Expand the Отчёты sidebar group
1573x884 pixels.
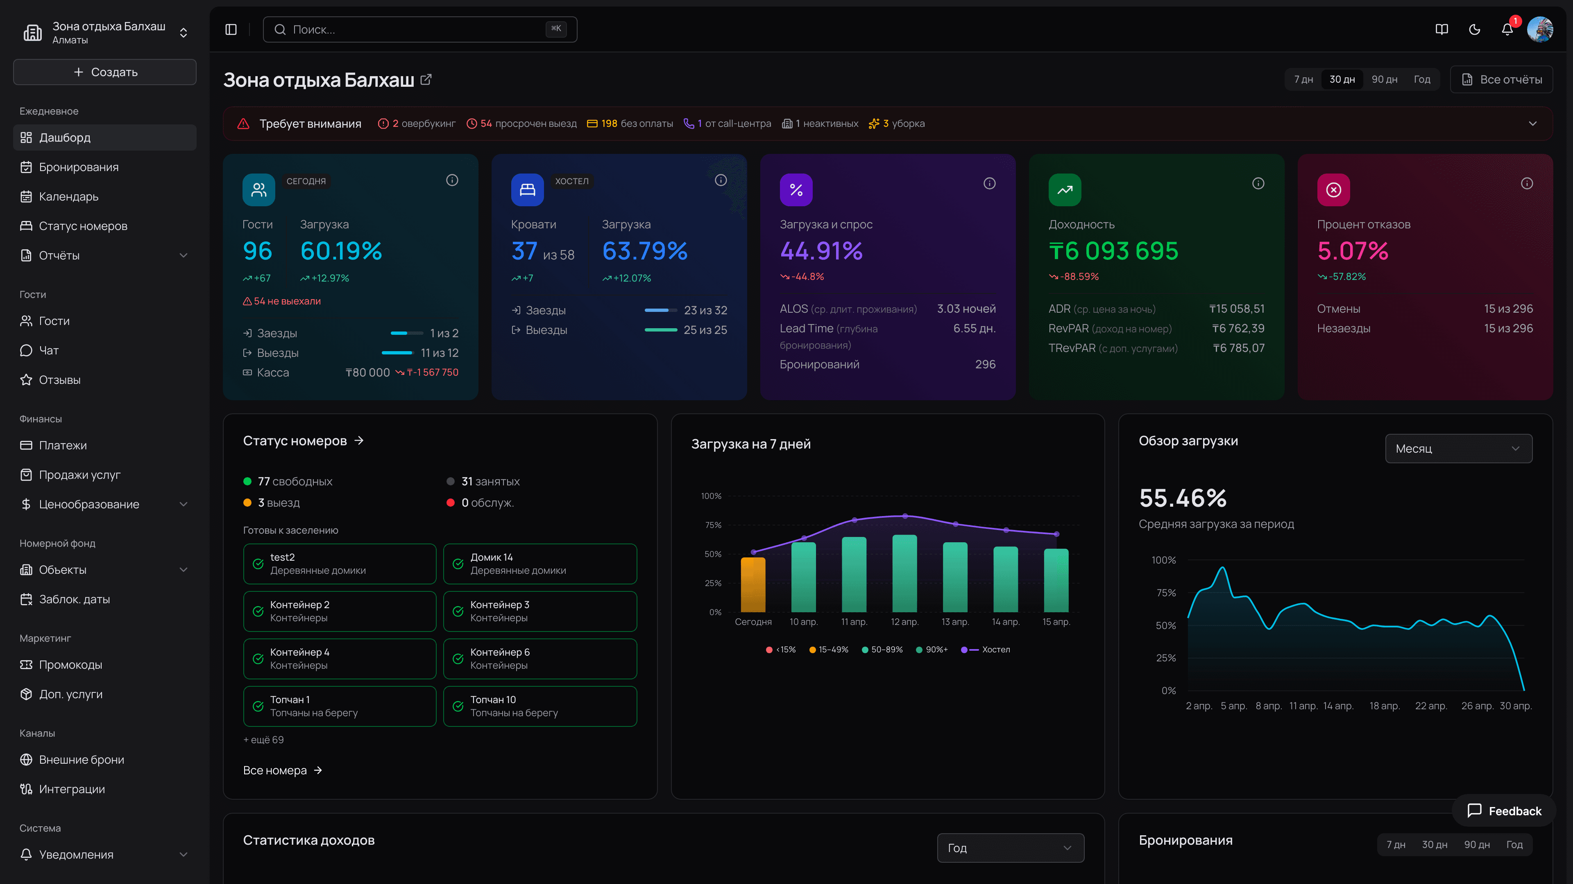[x=183, y=255]
